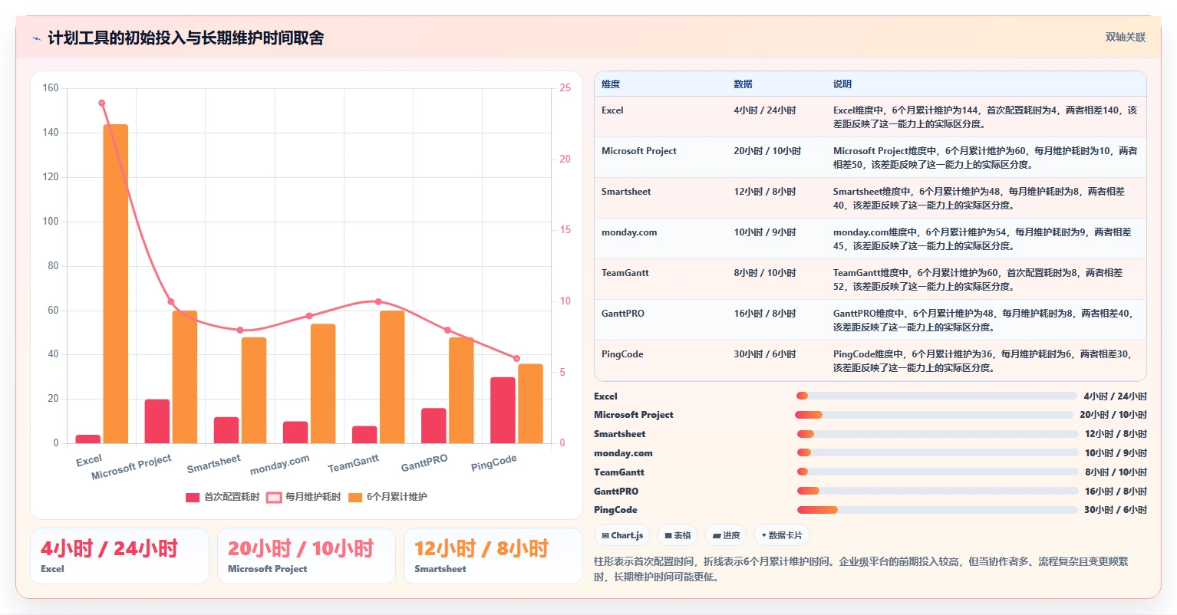
Task: Click the lightning icon beside the page title
Action: (x=36, y=38)
